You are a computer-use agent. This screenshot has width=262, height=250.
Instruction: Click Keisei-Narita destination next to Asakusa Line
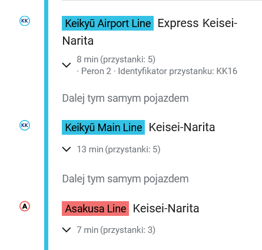(x=166, y=208)
